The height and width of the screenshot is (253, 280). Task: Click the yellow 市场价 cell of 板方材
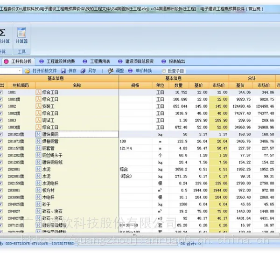[219, 190]
